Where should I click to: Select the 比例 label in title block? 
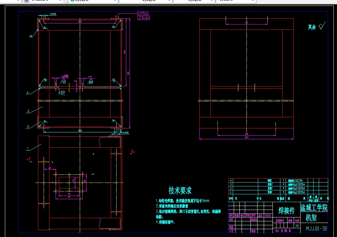(297, 221)
